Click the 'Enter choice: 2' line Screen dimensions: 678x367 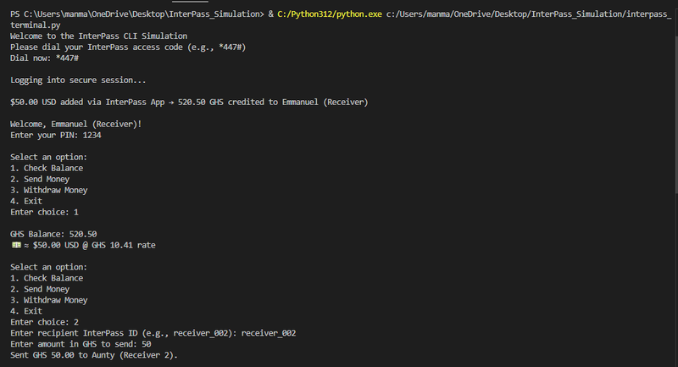pyautogui.click(x=45, y=322)
